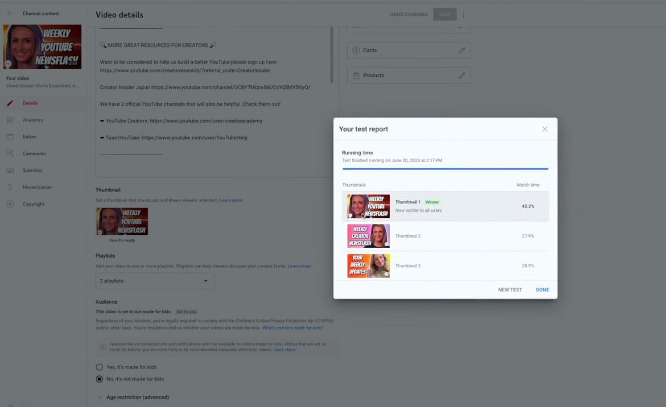Click the Learn more link under Playlists

pos(299,266)
